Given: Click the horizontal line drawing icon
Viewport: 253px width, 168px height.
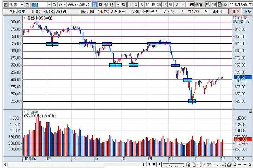Looking at the screenshot, I should [209, 164].
